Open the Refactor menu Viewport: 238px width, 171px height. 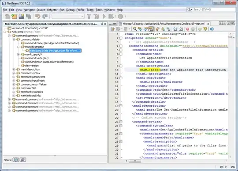point(52,10)
